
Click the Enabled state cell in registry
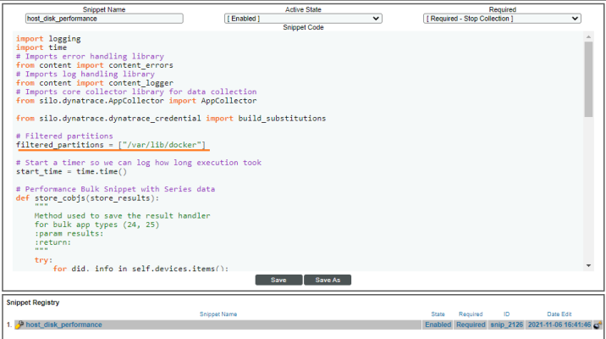point(438,325)
